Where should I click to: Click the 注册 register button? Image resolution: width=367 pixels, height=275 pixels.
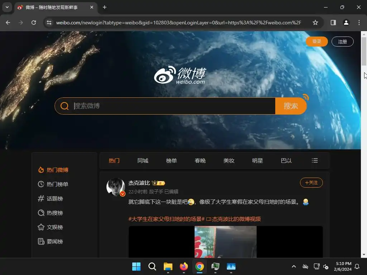(342, 42)
